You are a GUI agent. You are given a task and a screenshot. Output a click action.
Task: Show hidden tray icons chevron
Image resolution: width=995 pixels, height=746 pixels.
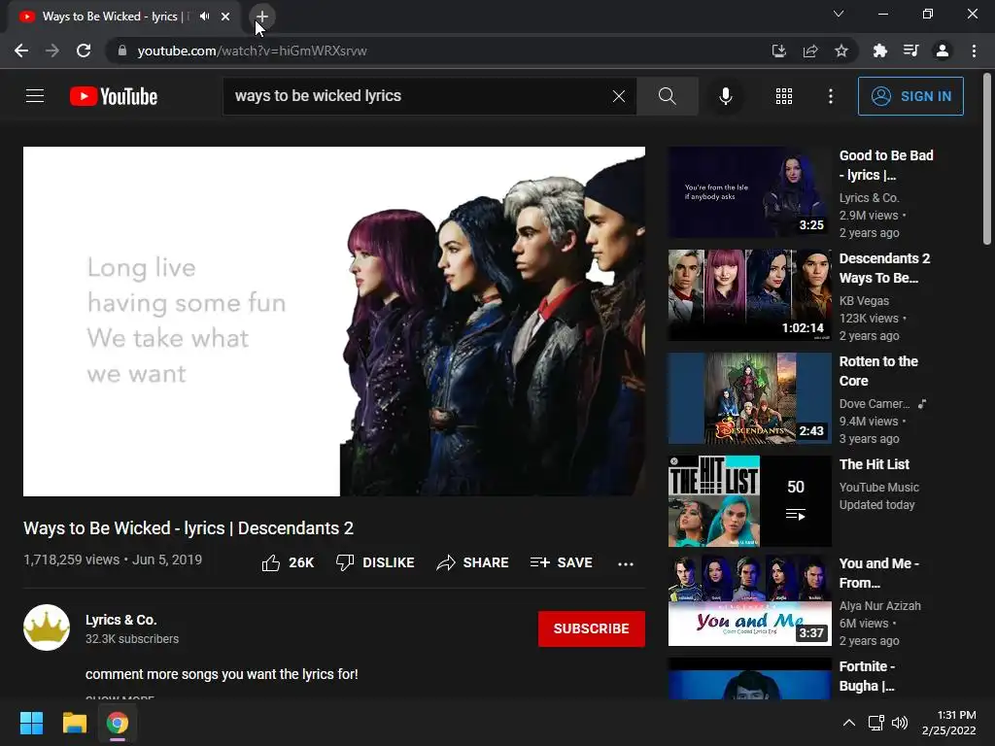click(x=848, y=723)
